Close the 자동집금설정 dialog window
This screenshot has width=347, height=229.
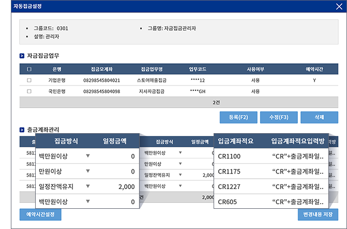click(339, 6)
